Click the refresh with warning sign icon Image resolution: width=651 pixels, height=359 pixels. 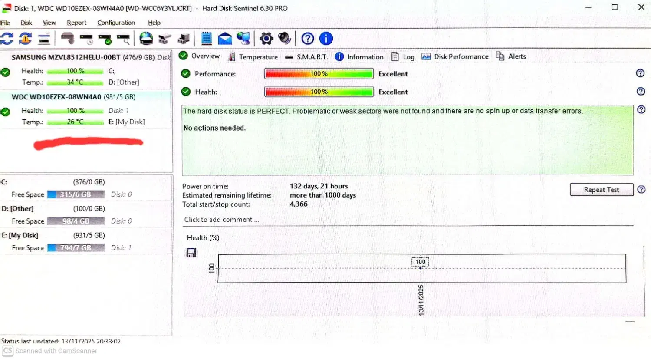pyautogui.click(x=25, y=39)
